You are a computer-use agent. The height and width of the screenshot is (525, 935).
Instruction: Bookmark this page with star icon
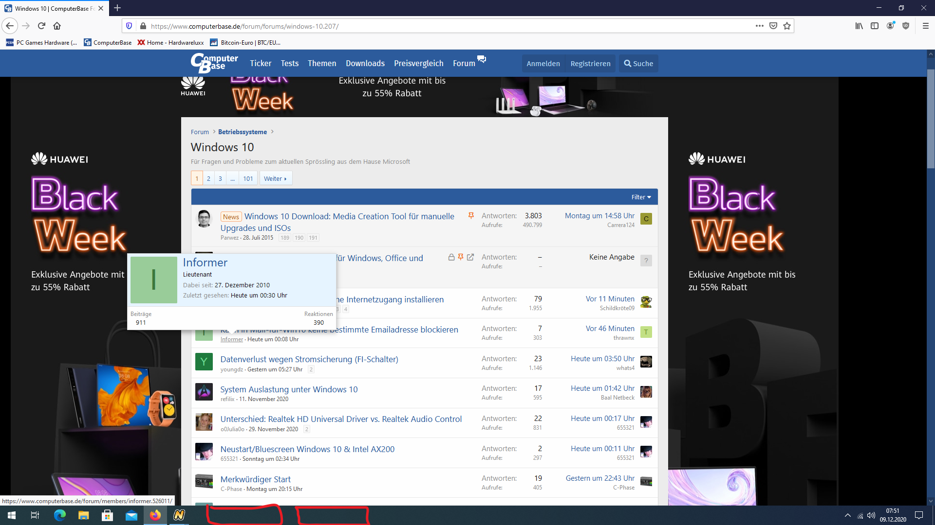click(x=787, y=26)
